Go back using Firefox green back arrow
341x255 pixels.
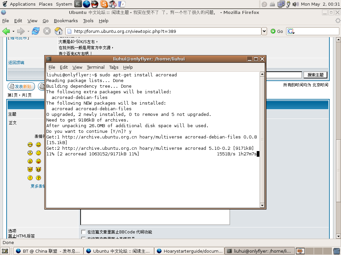(x=6, y=31)
